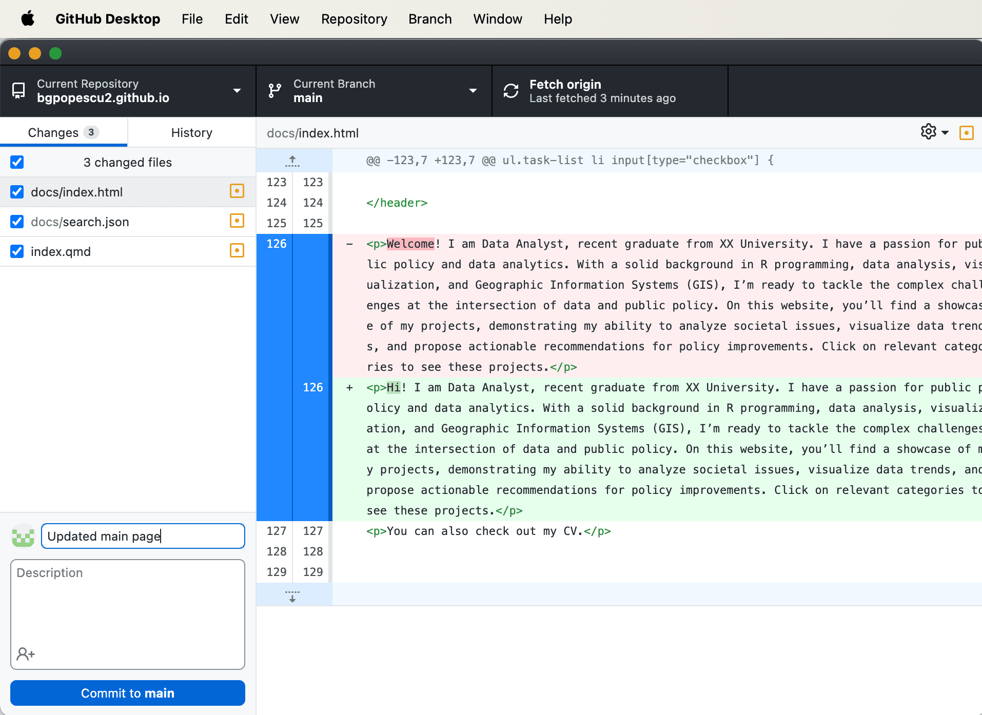Expand diff lines below line 129

292,595
